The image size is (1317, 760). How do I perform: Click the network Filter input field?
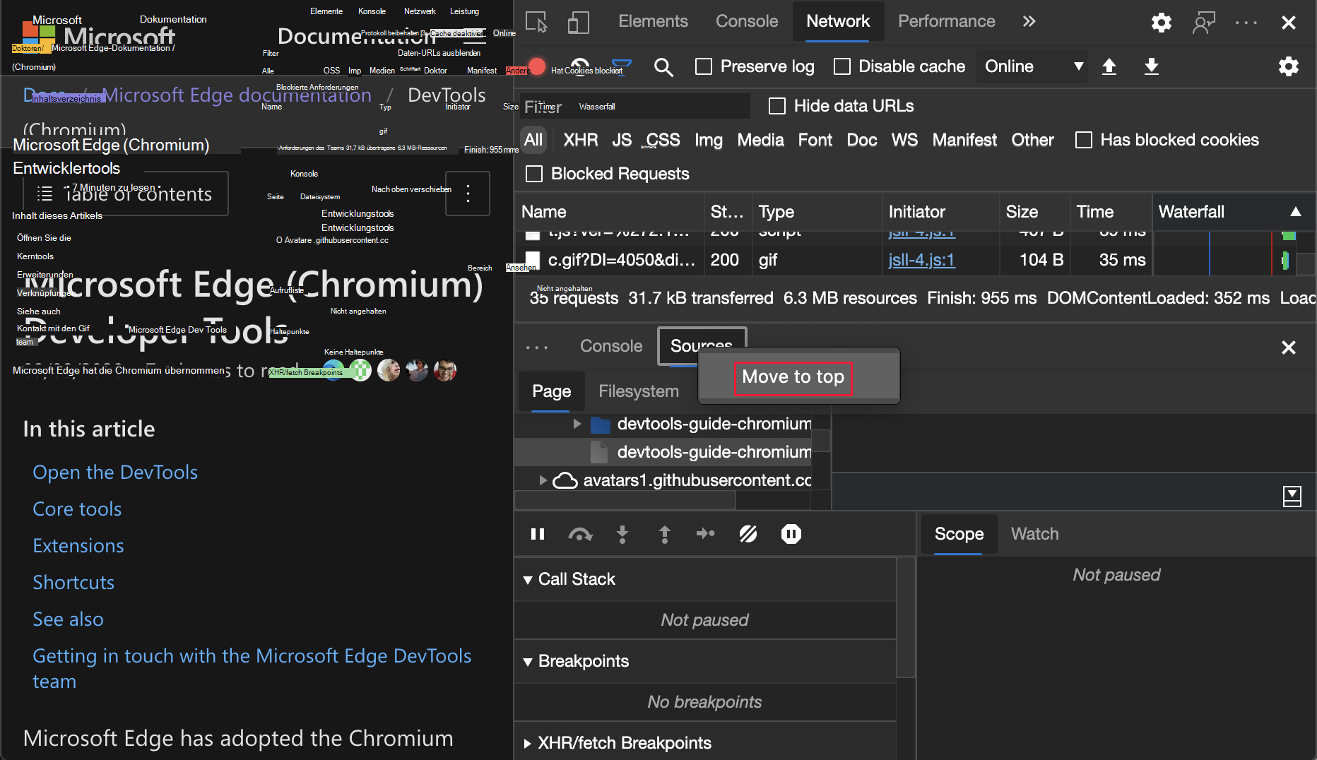[x=635, y=106]
